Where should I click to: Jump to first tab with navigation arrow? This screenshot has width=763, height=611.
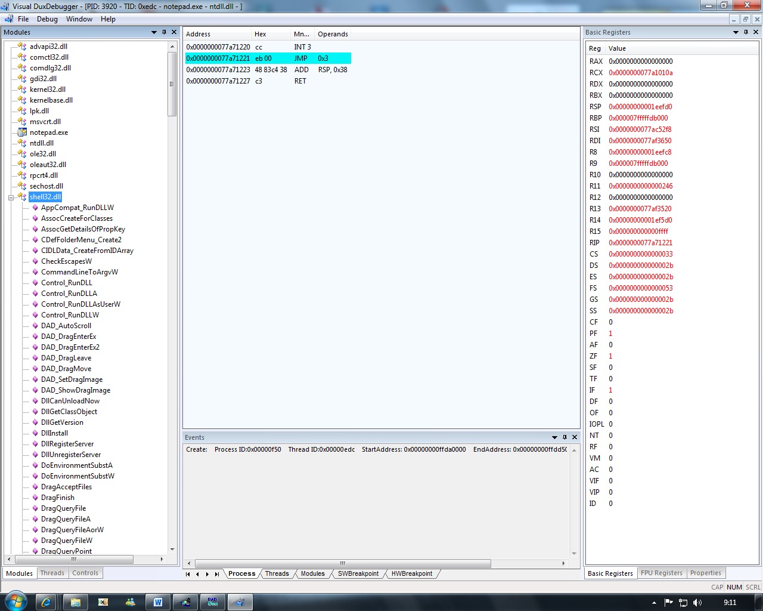(188, 574)
